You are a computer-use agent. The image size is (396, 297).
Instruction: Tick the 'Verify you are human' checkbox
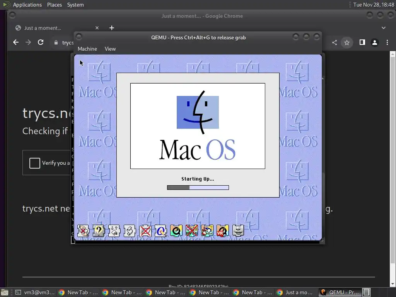(34, 163)
